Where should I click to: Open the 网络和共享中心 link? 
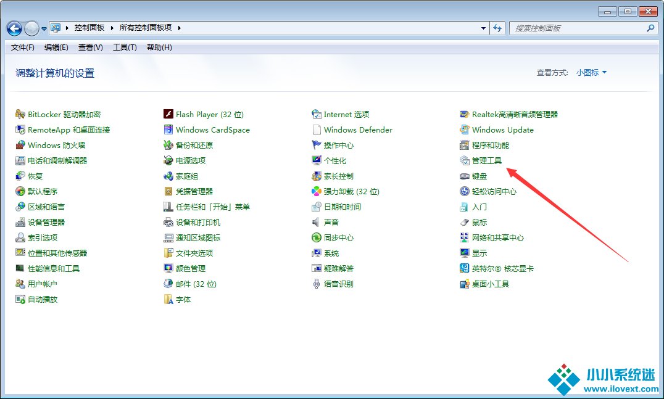click(x=498, y=237)
